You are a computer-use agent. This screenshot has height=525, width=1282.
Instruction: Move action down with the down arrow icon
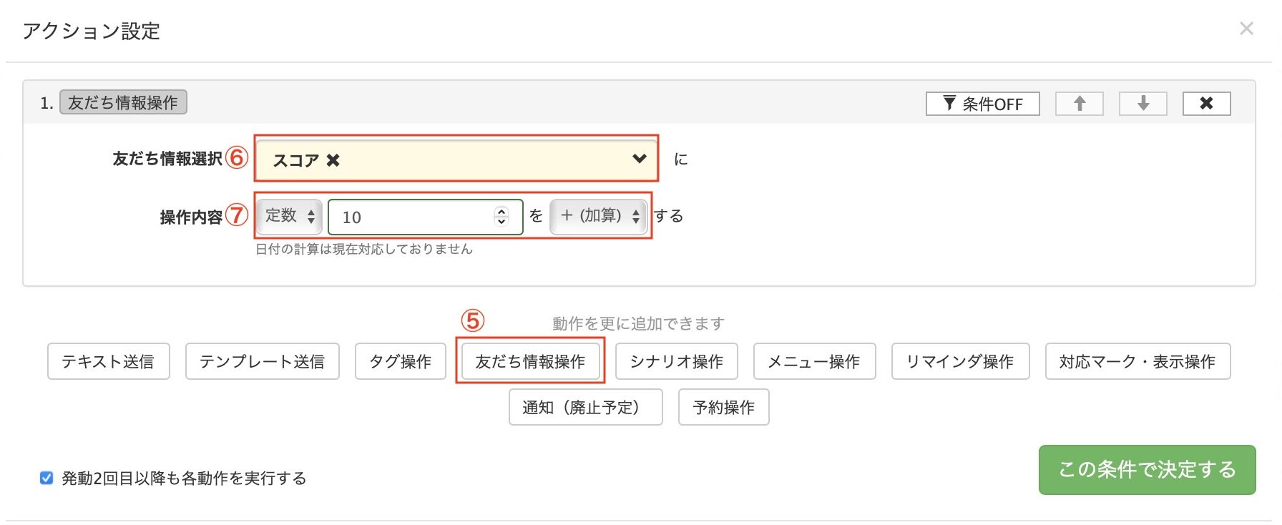(x=1143, y=104)
